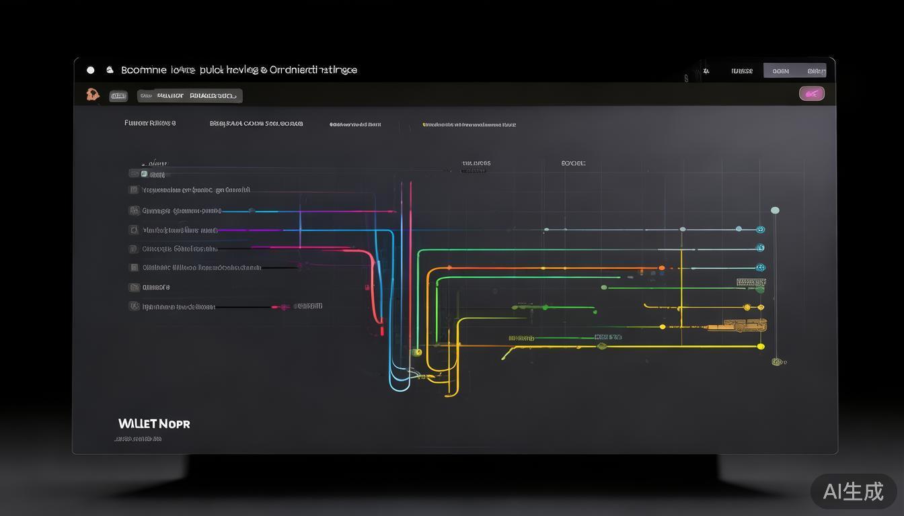
Task: Toggle the checkbox of the purple-line track row
Action: 133,230
